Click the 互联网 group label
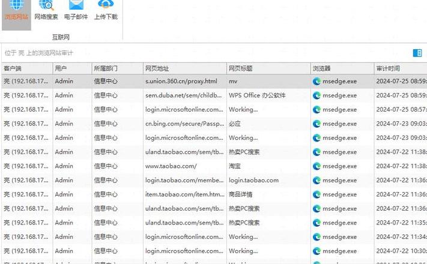This screenshot has width=427, height=264. pyautogui.click(x=61, y=37)
